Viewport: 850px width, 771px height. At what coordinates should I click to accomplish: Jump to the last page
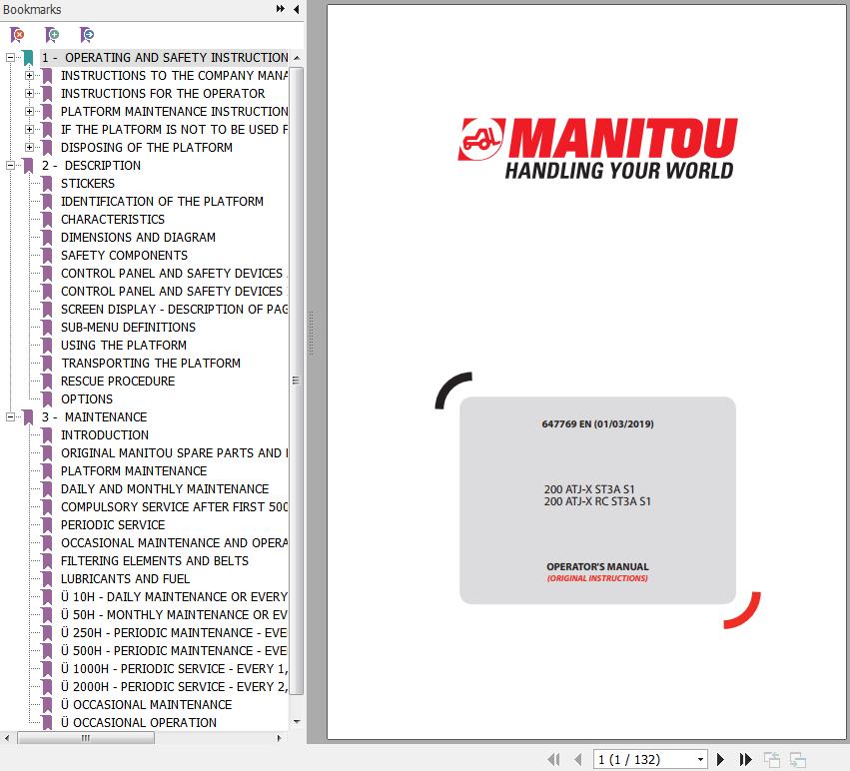[745, 759]
